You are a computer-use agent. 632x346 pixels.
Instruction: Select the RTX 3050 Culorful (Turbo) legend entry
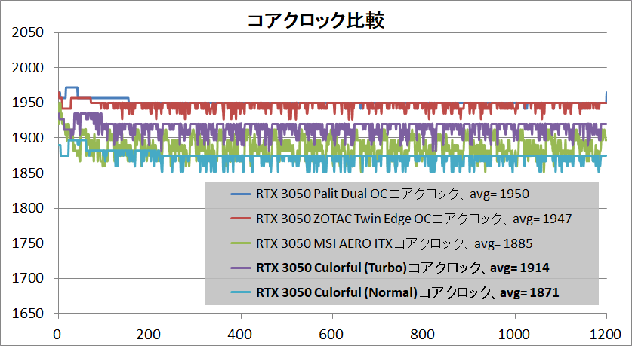(390, 268)
